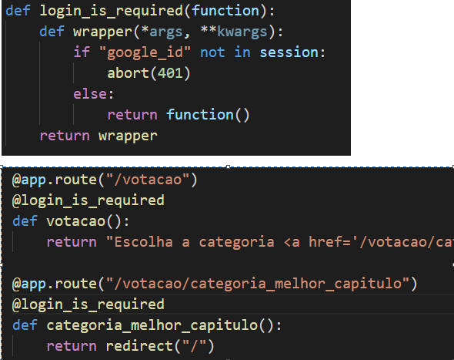Viewport: 454px width, 360px height.
Task: Click the categoria_melhor_capitulo route decorator
Action: point(215,284)
